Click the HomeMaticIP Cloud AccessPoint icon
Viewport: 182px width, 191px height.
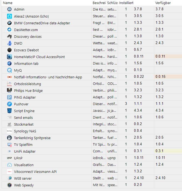coord(9,57)
